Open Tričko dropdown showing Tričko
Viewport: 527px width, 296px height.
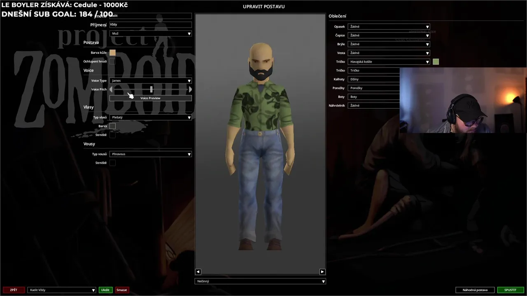point(373,70)
